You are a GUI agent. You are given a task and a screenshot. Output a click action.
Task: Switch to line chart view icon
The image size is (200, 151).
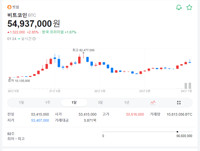pos(153,102)
